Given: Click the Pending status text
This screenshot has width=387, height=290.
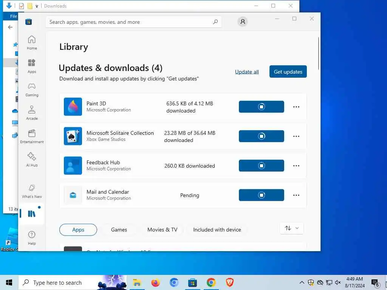Looking at the screenshot, I should point(190,195).
